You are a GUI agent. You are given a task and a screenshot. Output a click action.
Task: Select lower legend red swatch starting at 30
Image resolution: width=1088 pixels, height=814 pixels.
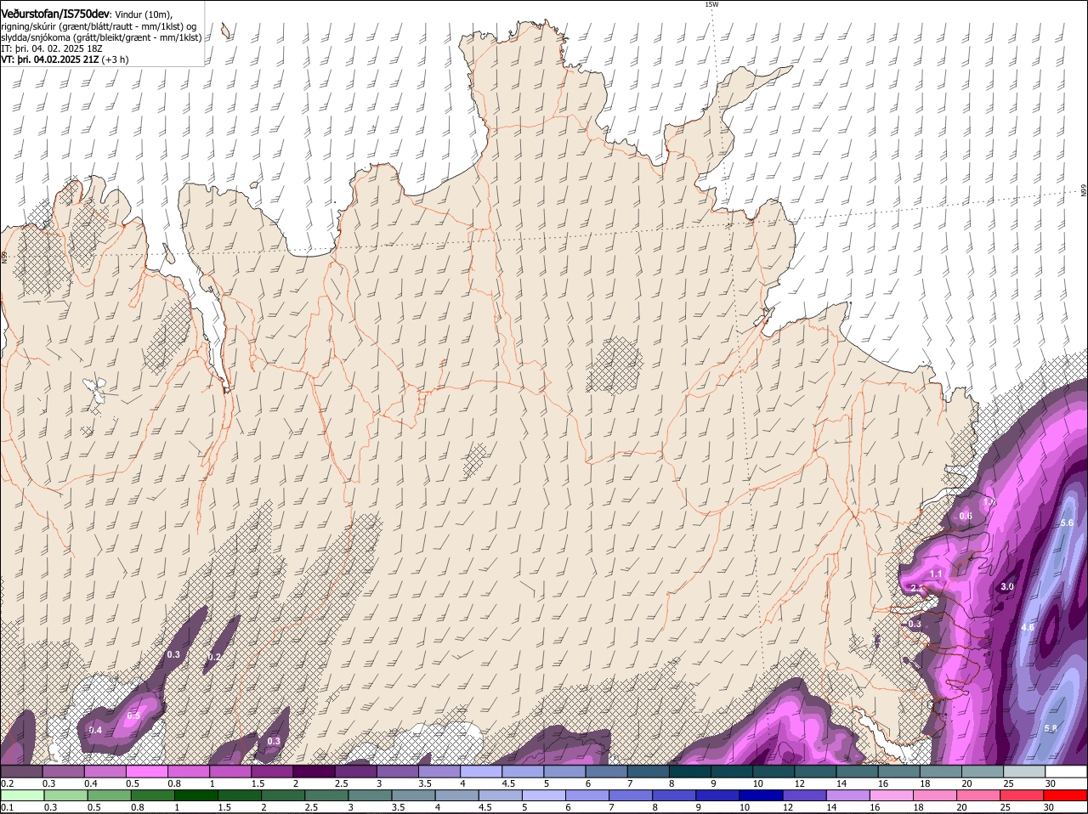pyautogui.click(x=1065, y=795)
